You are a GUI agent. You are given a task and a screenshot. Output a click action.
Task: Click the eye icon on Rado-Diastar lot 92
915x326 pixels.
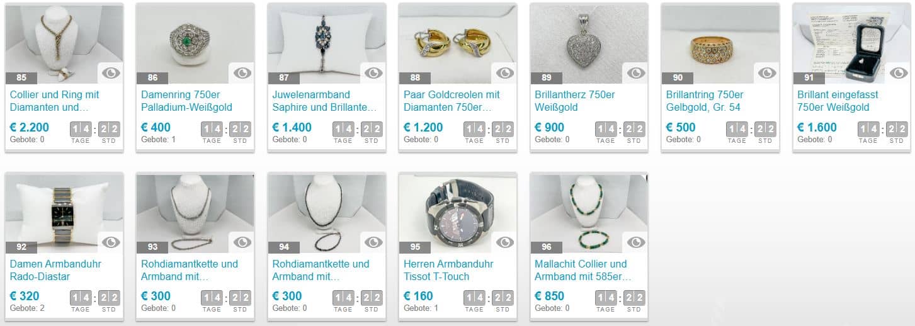pos(111,242)
